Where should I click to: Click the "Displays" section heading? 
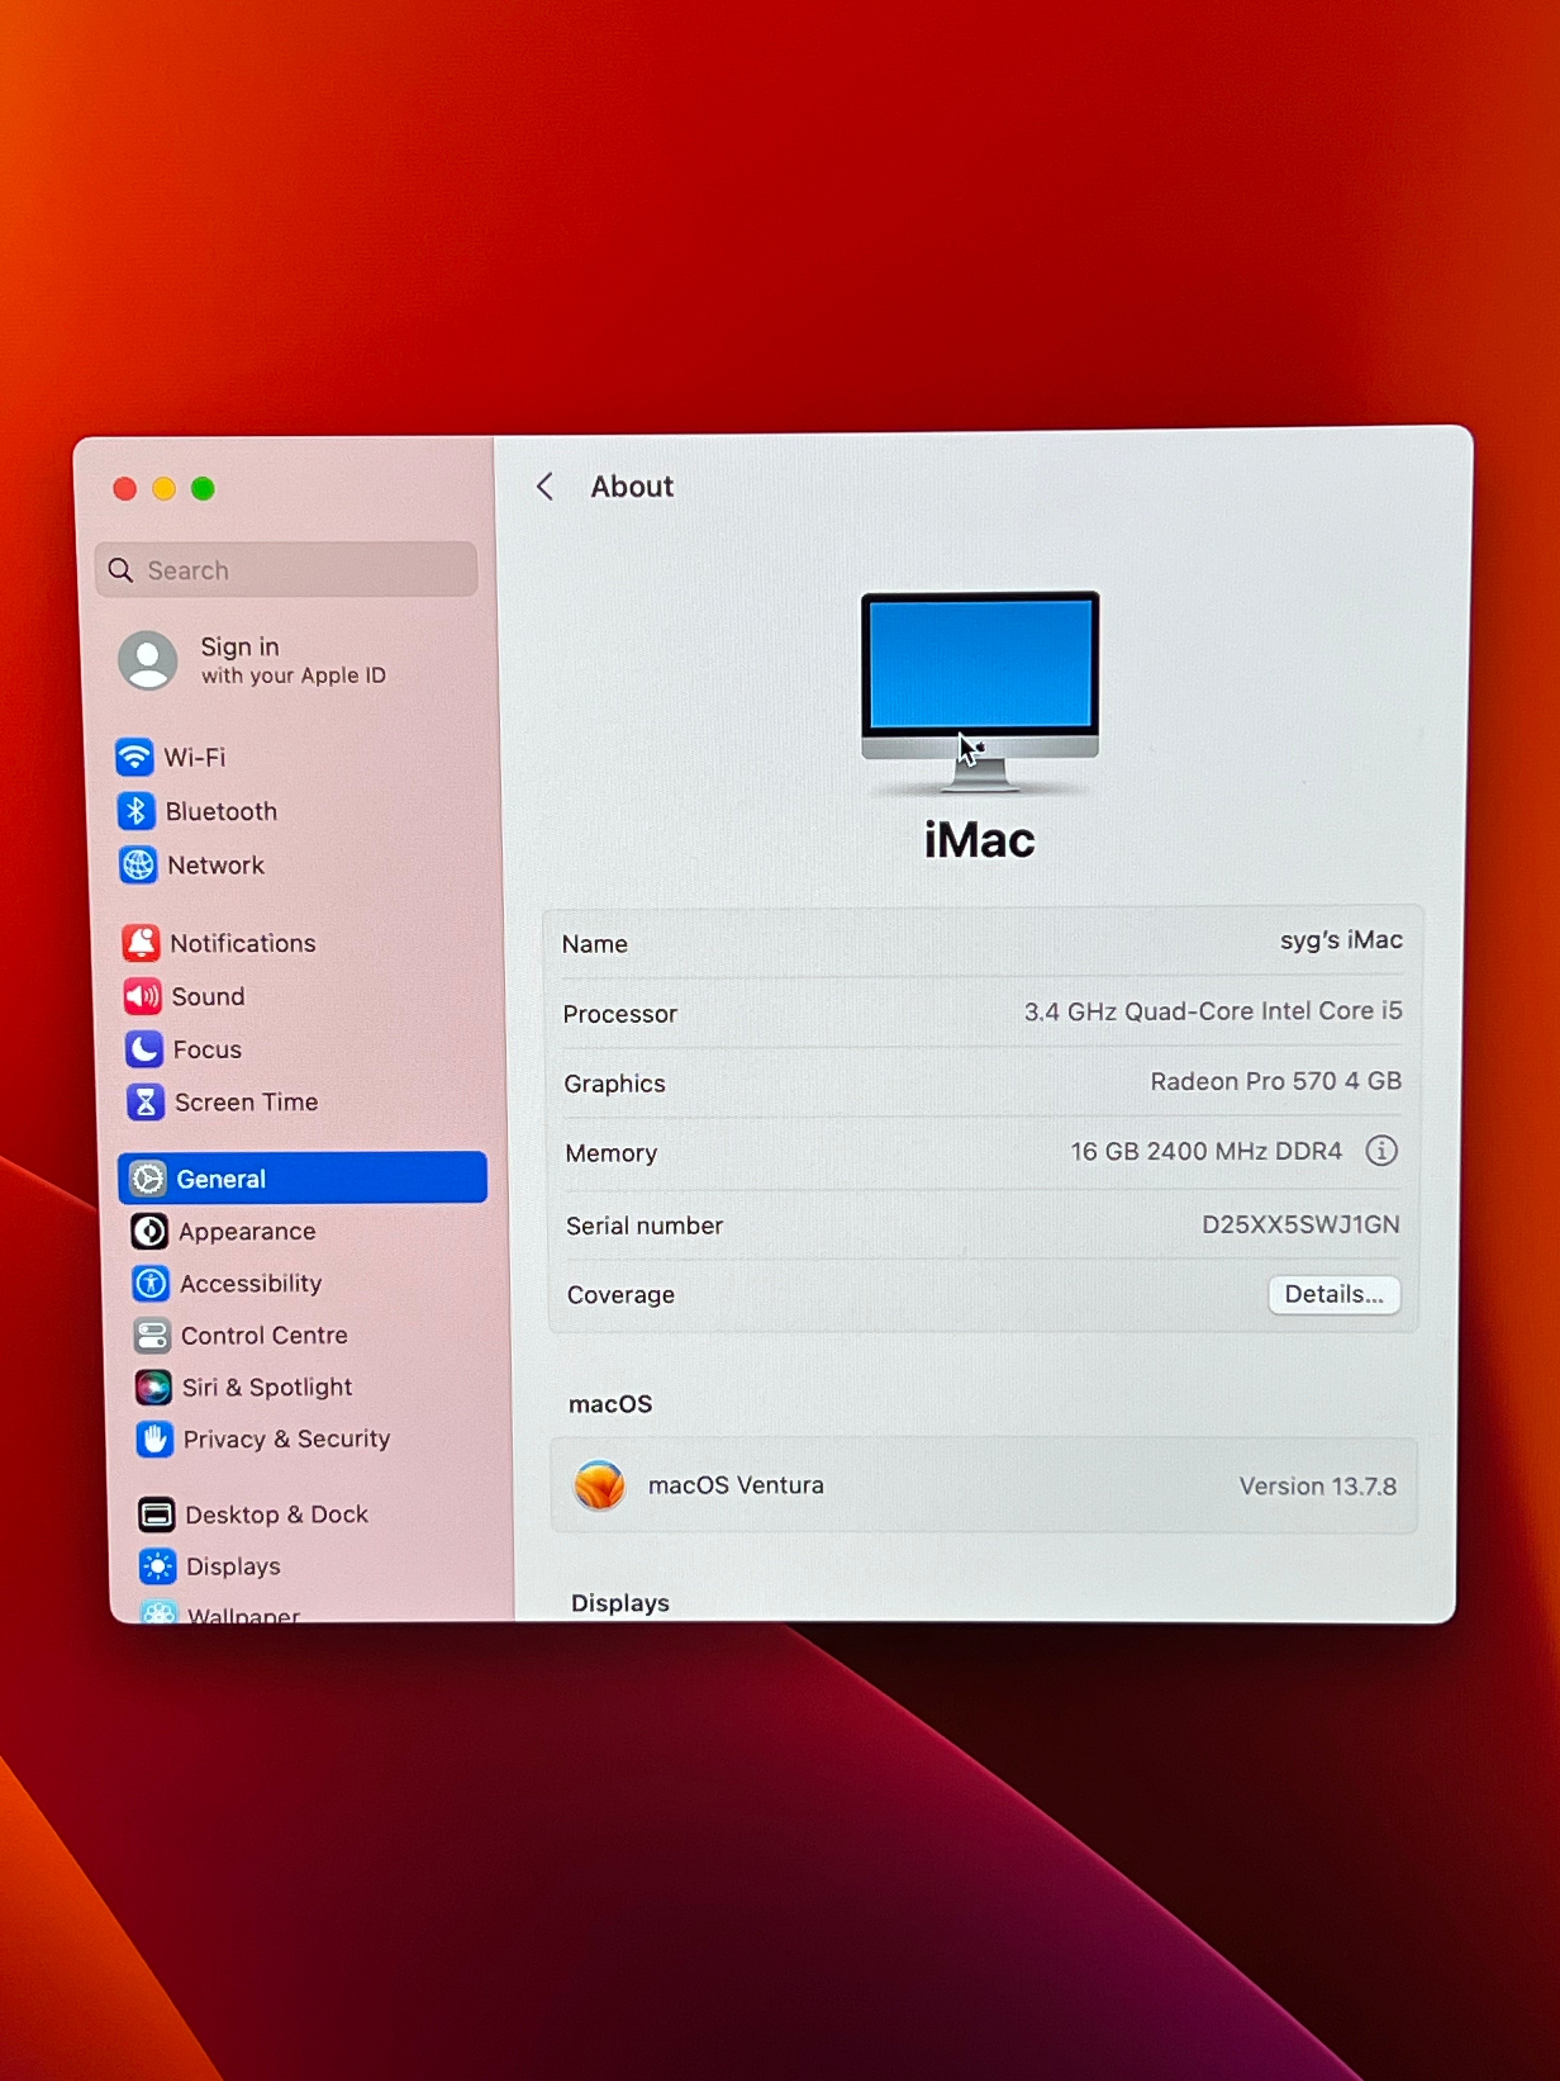point(620,1602)
